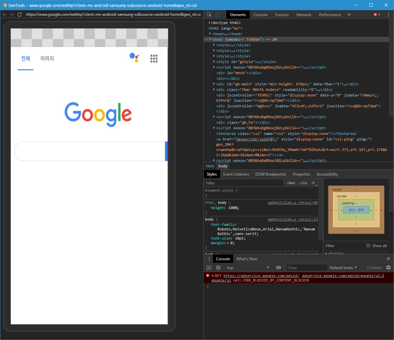Select the body breadcrumb
The width and height of the screenshot is (394, 340).
(x=223, y=166)
